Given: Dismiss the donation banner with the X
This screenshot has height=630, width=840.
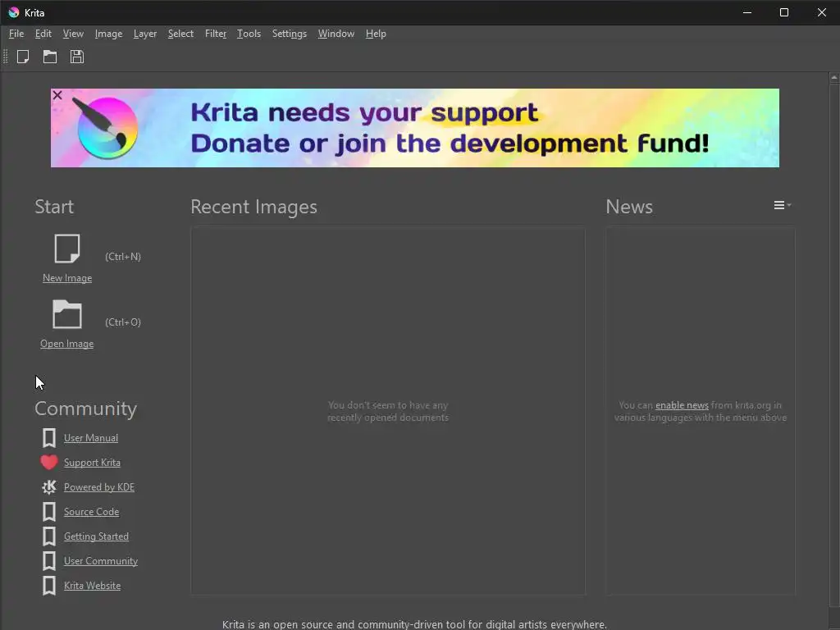Looking at the screenshot, I should tap(57, 95).
